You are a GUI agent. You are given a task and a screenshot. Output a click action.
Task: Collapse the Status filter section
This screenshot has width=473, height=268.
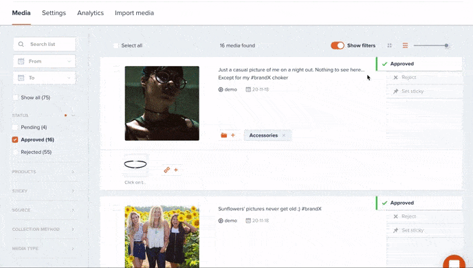coord(73,115)
